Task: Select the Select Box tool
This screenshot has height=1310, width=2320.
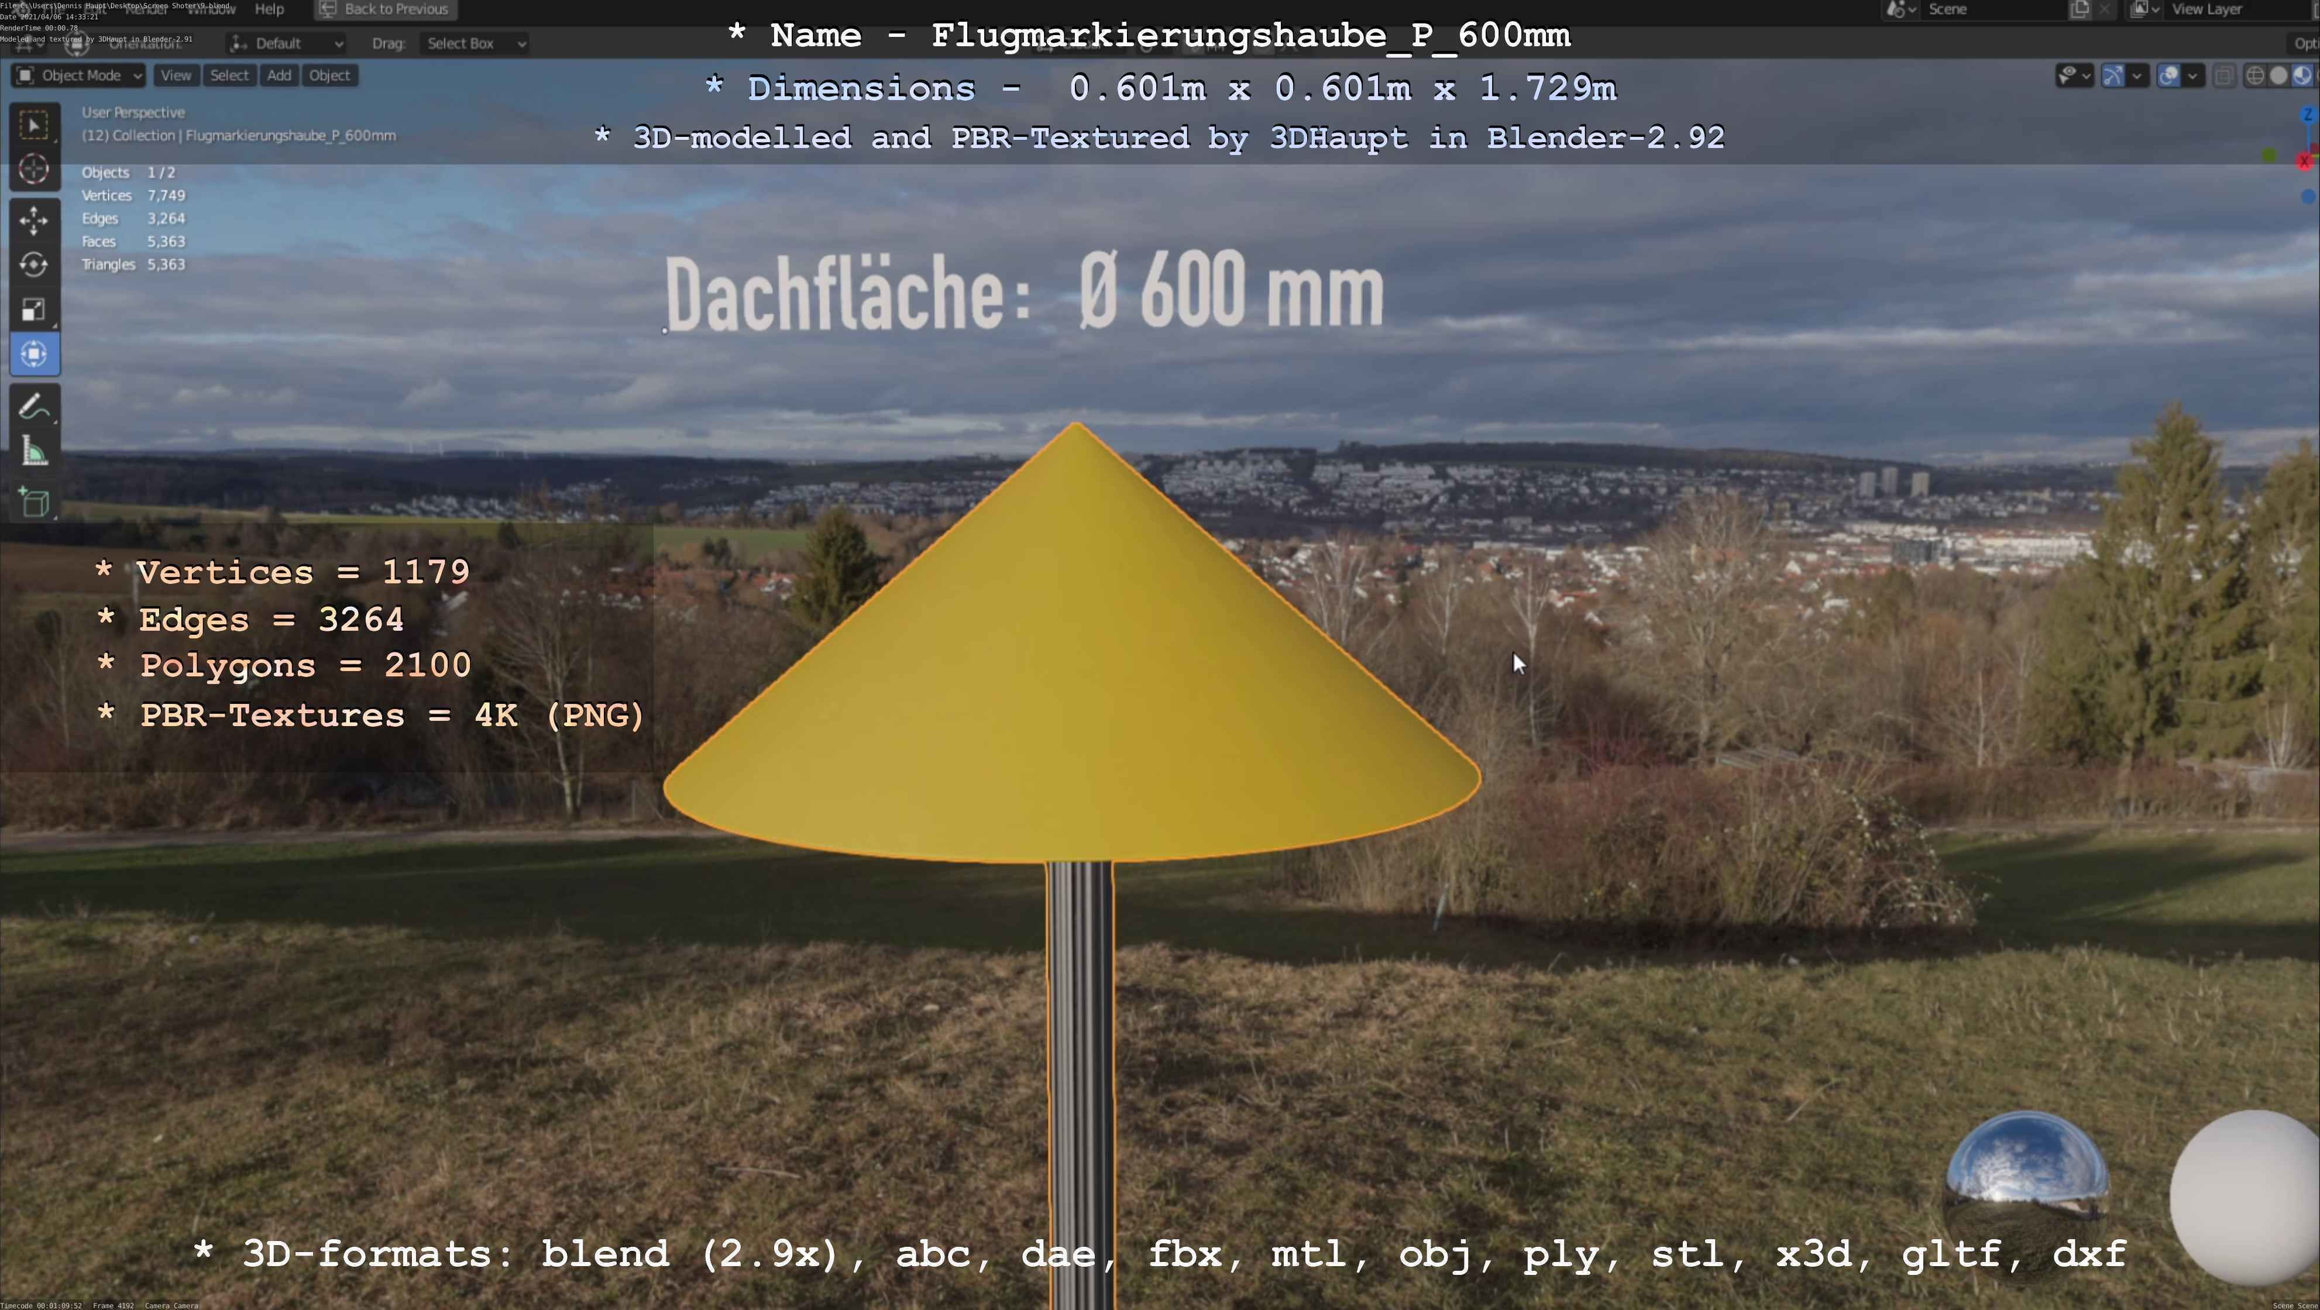Action: point(34,124)
